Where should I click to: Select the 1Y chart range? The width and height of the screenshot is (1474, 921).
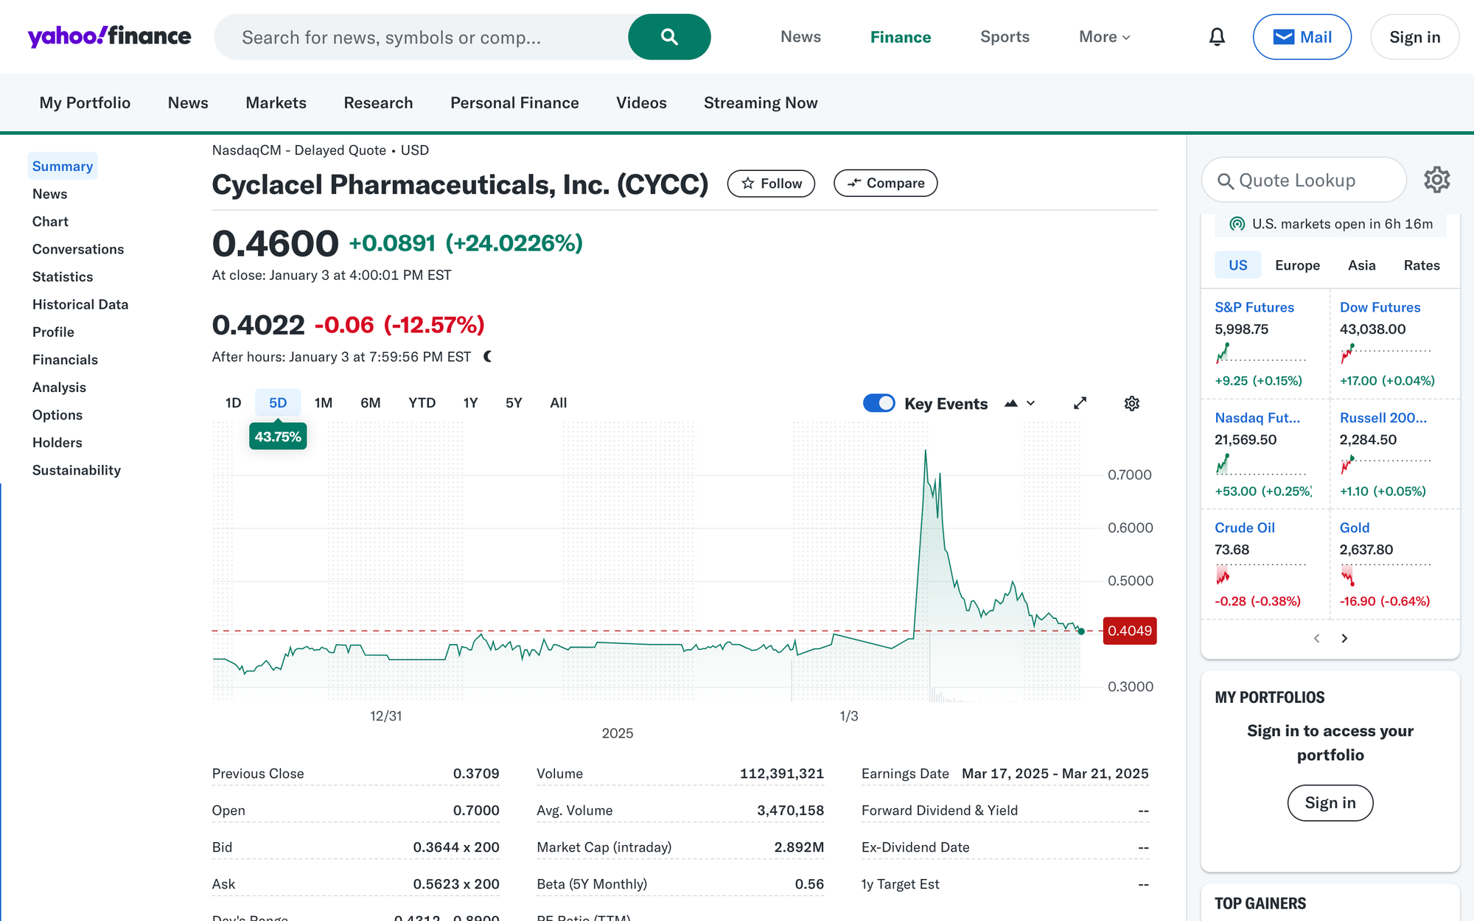click(x=470, y=403)
